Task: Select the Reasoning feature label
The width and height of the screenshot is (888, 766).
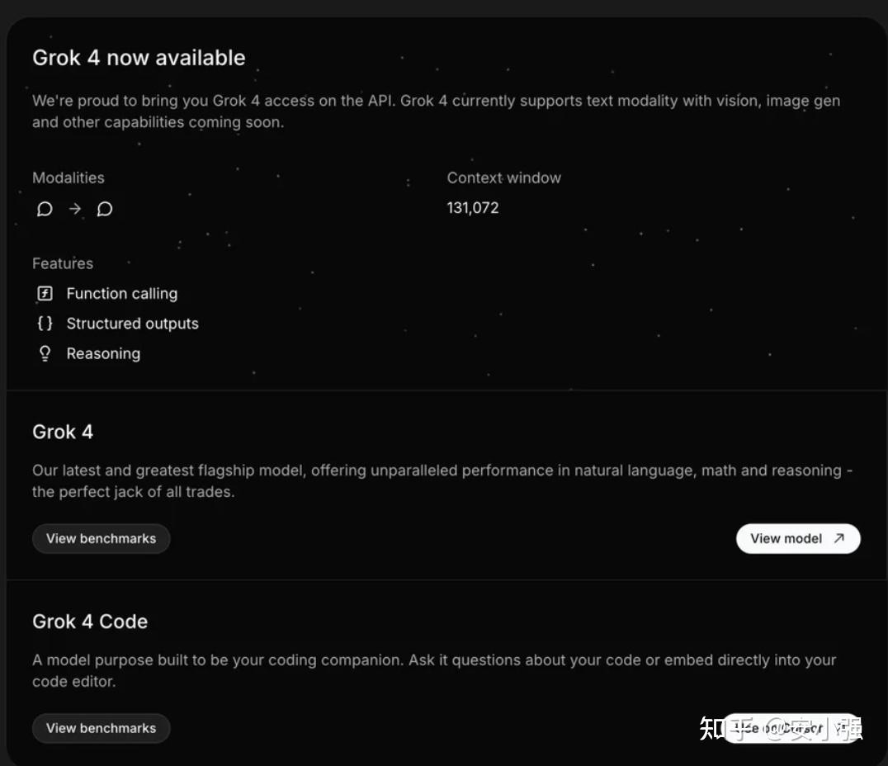Action: (x=103, y=353)
